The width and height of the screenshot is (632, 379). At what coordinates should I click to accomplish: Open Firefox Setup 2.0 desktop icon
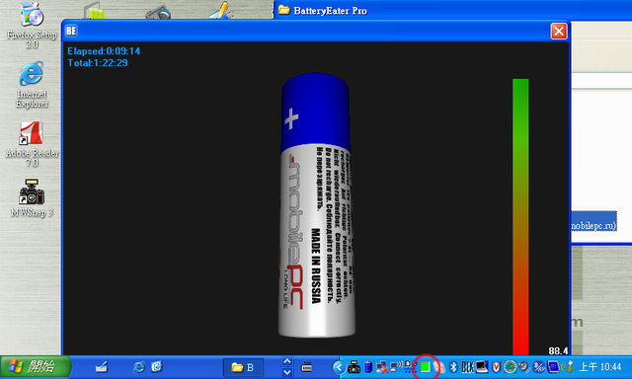[32, 25]
